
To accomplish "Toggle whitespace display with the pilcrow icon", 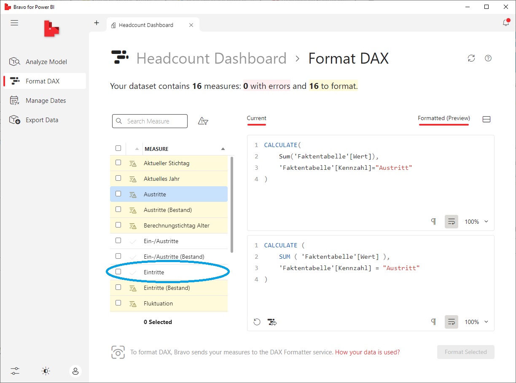I will click(433, 221).
